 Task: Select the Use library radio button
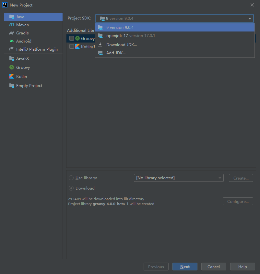(71, 178)
